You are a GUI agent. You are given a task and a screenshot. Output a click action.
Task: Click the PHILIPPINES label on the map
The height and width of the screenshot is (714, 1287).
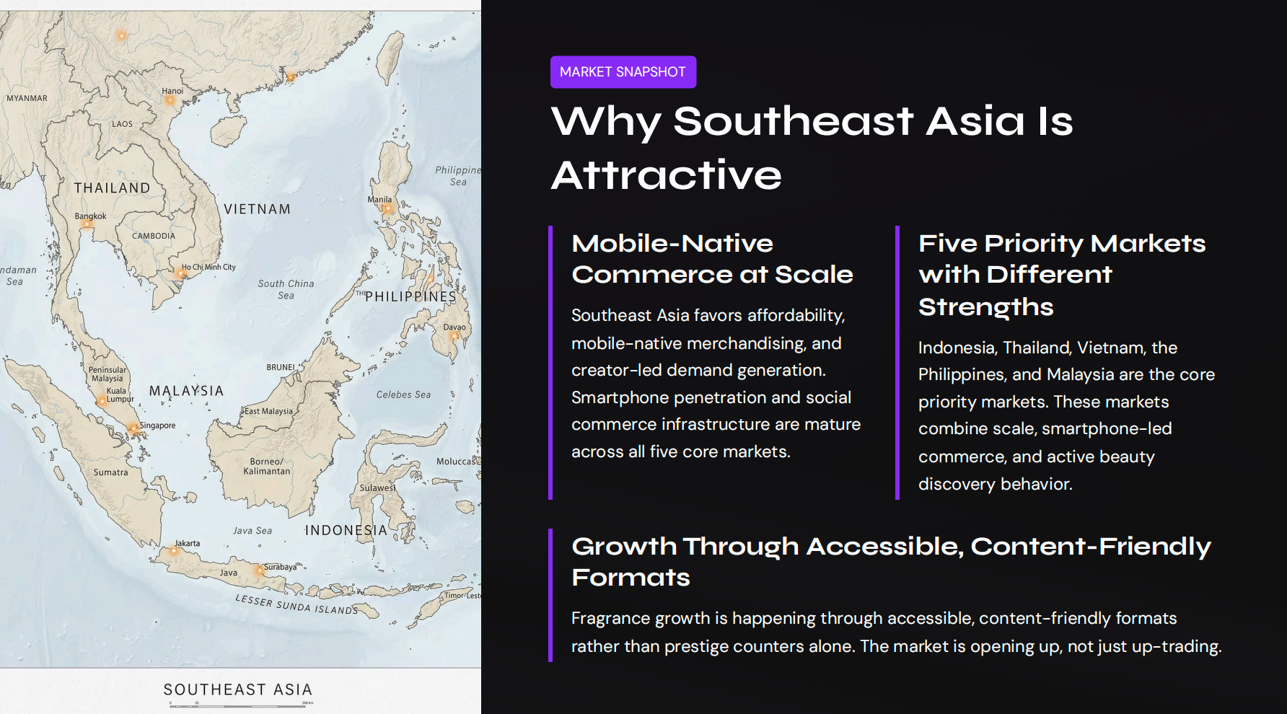point(408,296)
